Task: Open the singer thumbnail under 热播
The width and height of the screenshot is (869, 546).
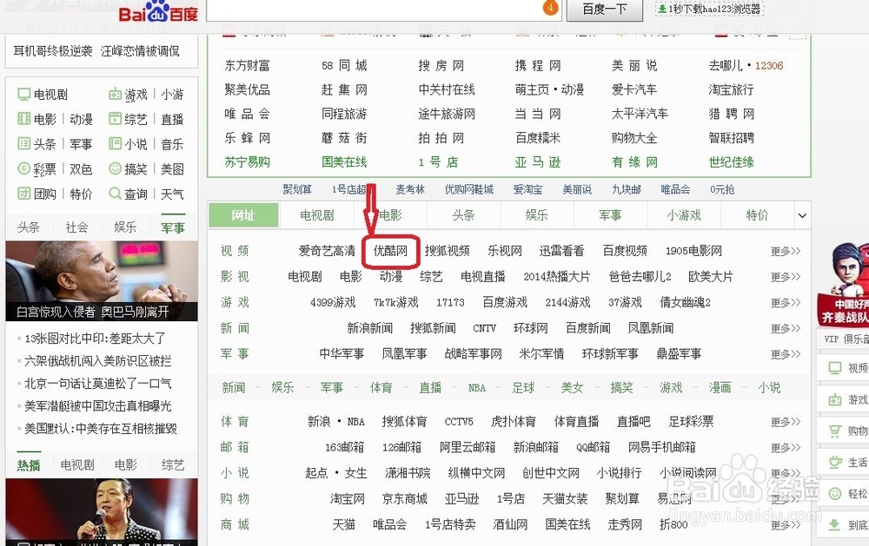Action: tap(102, 512)
